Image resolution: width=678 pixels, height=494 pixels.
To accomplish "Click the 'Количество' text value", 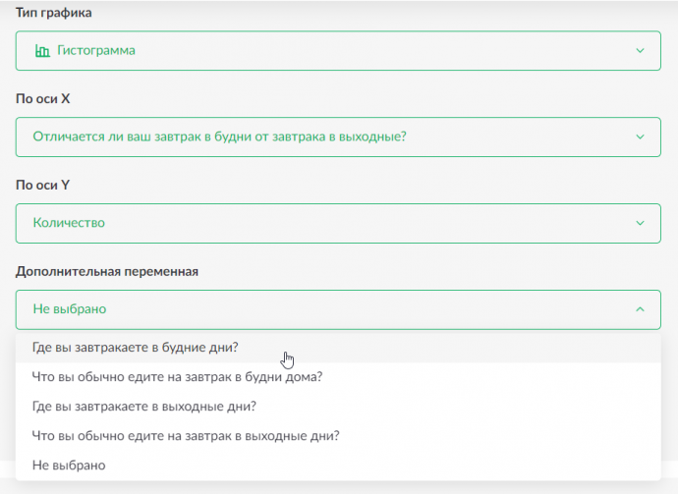I will tap(69, 223).
